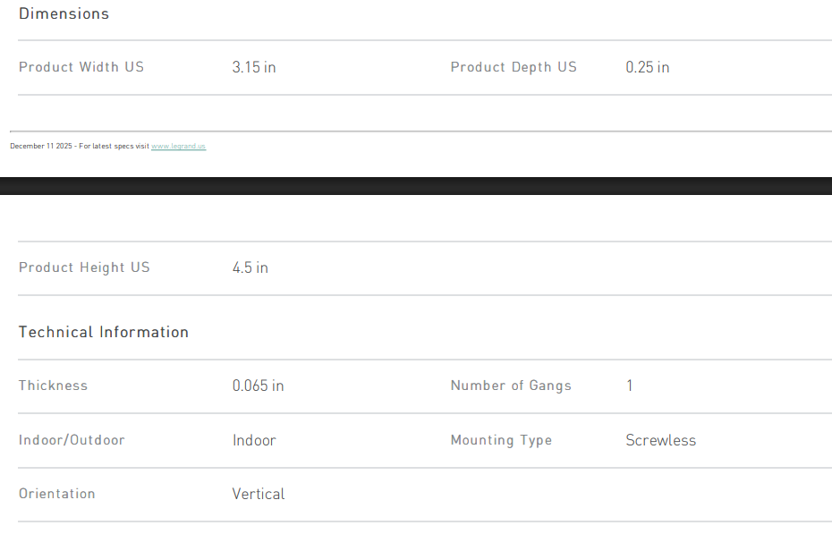Select the 3.15 in width value
Viewport: 832px width, 551px height.
pyautogui.click(x=254, y=67)
